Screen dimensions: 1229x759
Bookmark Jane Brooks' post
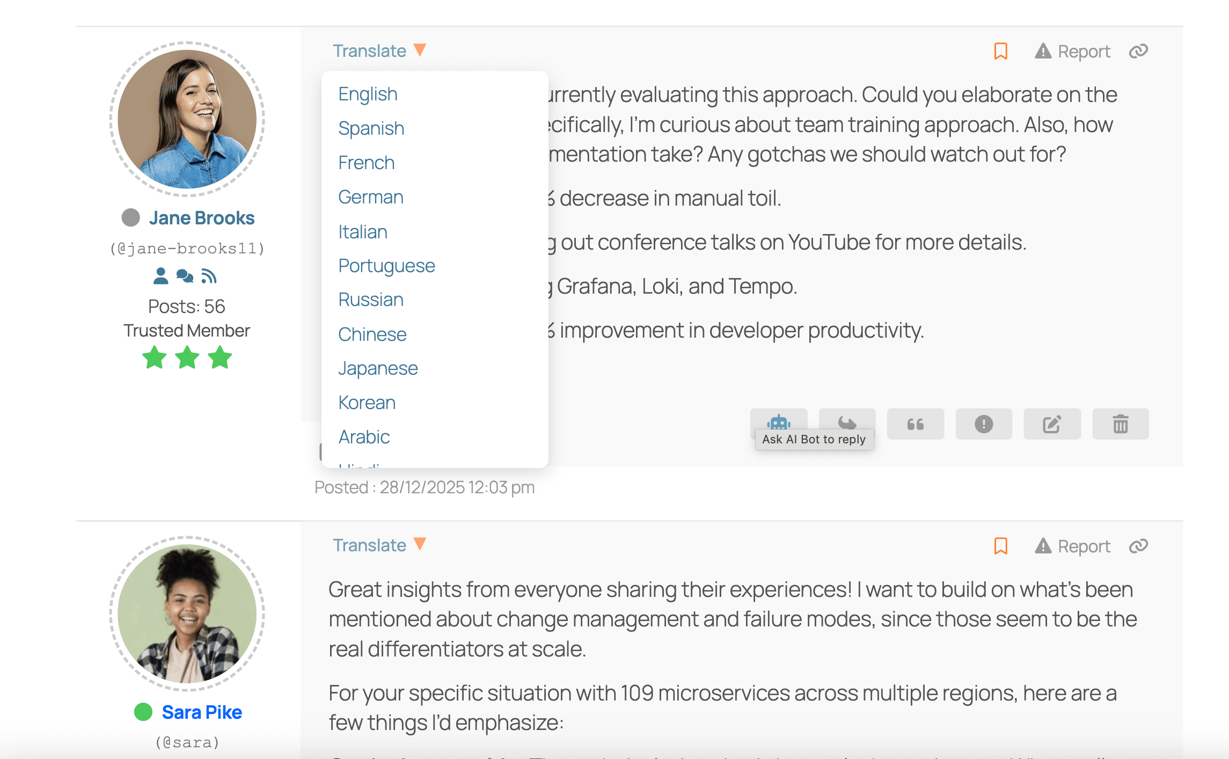point(1000,51)
